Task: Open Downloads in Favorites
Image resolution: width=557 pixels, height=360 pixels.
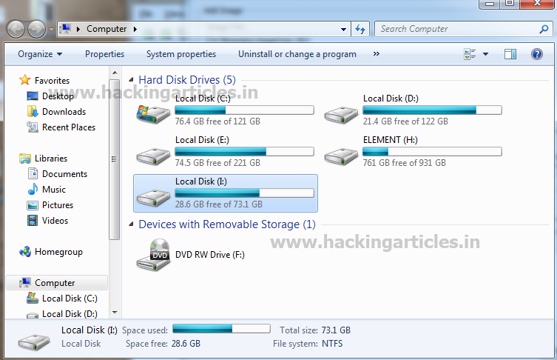Action: [x=64, y=112]
